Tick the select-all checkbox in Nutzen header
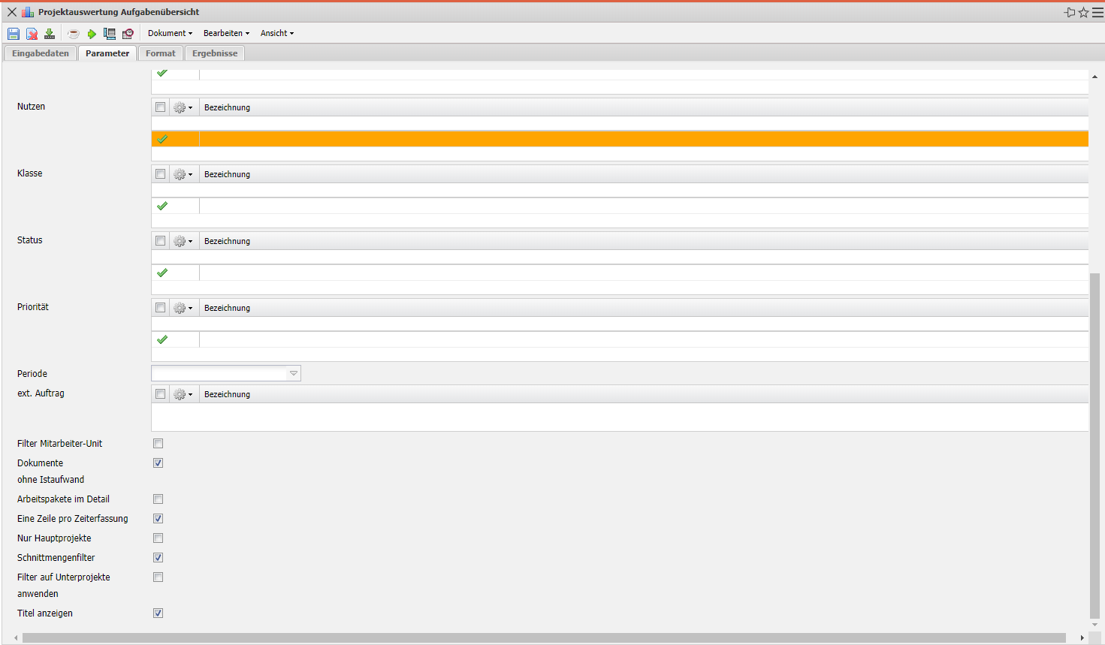The image size is (1105, 645). pos(160,107)
